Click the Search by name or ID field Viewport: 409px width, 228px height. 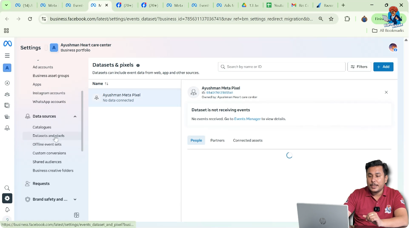tap(283, 67)
